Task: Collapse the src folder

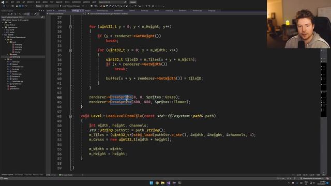Action: 6,59
